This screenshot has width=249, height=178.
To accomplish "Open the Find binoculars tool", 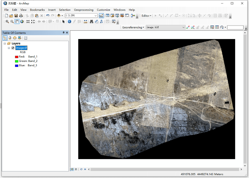I will tap(92, 21).
